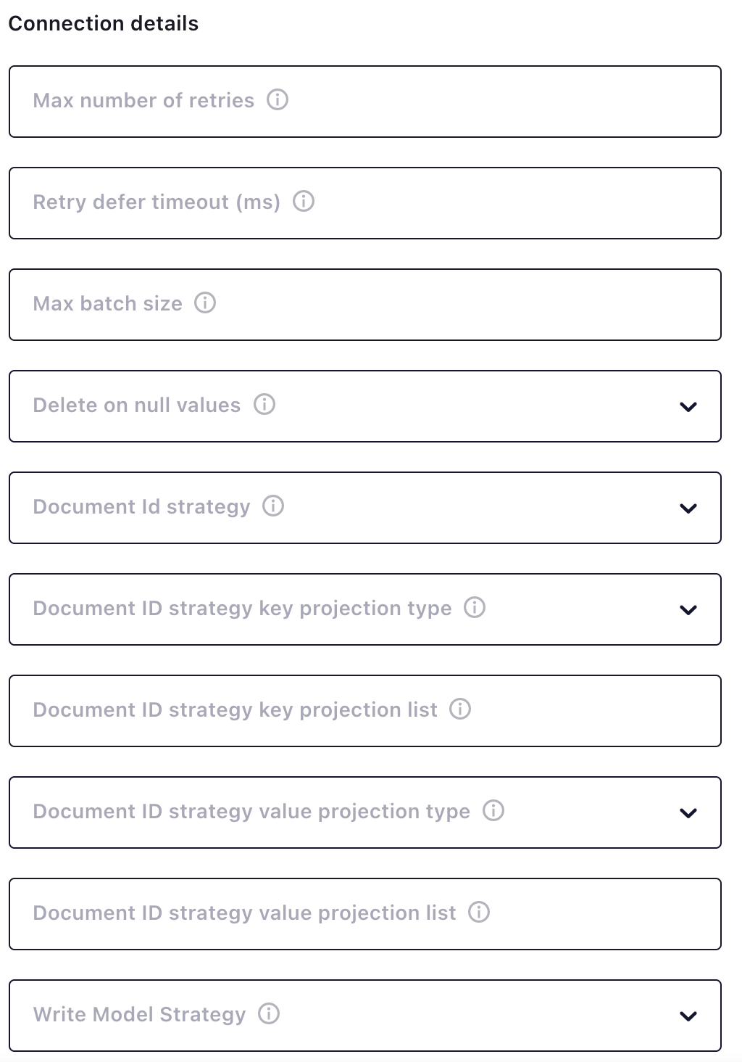Click info icon next to Retry defer timeout
This screenshot has width=742, height=1062.
304,201
